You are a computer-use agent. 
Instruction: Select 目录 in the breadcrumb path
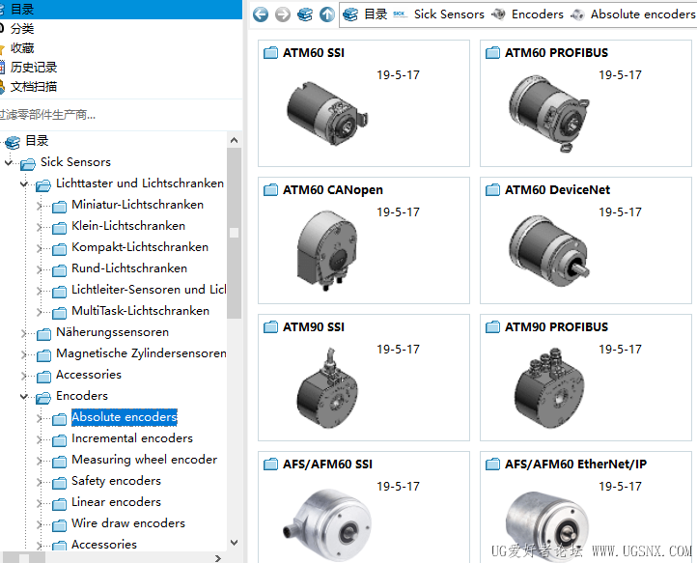pyautogui.click(x=376, y=14)
